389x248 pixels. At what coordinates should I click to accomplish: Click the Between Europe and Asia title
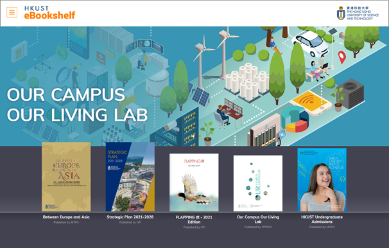pyautogui.click(x=66, y=217)
